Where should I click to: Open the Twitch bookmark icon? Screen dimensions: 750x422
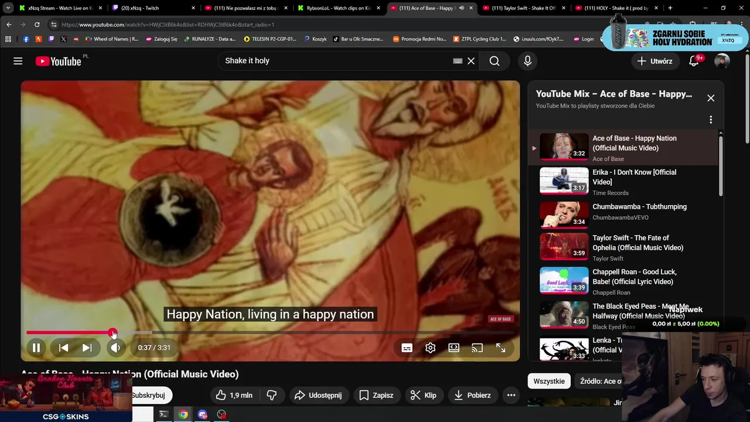51,39
